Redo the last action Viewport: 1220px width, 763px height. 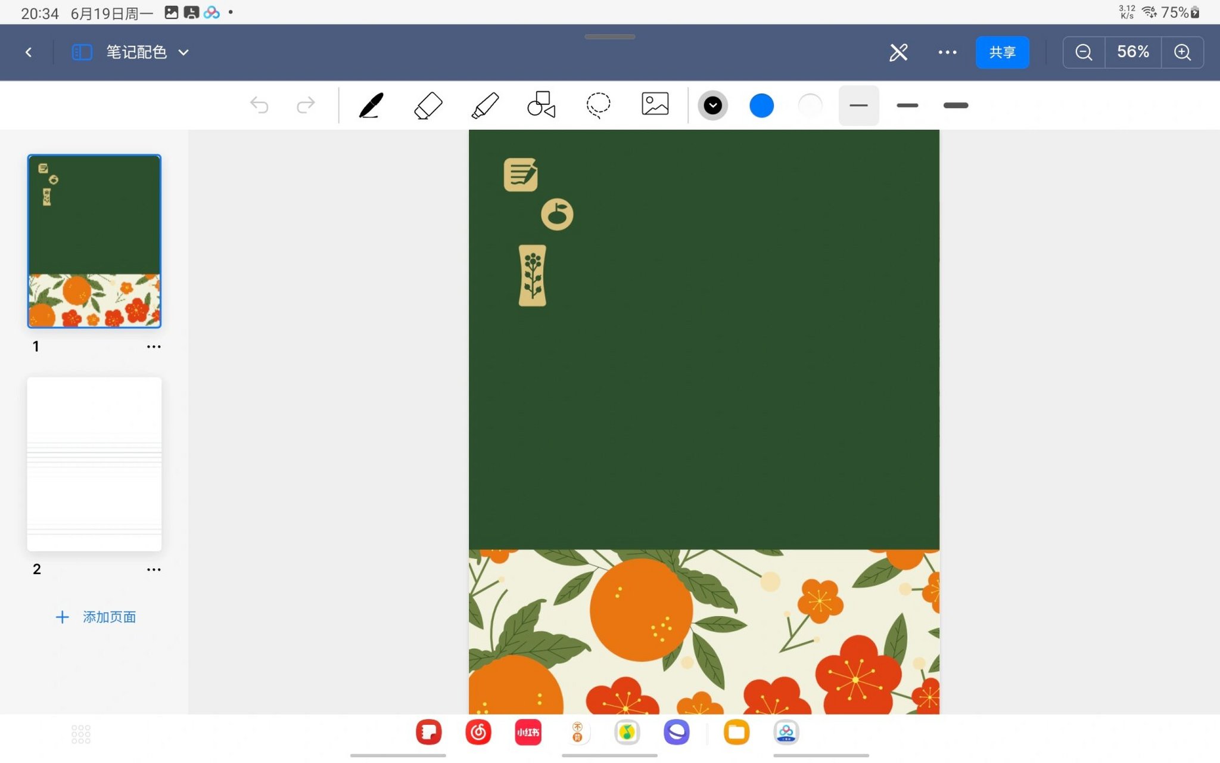pos(306,105)
